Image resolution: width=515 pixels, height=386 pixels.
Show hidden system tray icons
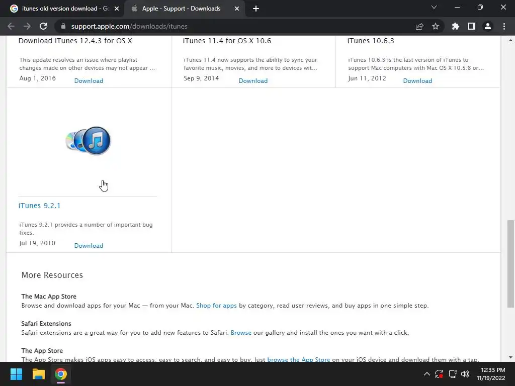426,374
